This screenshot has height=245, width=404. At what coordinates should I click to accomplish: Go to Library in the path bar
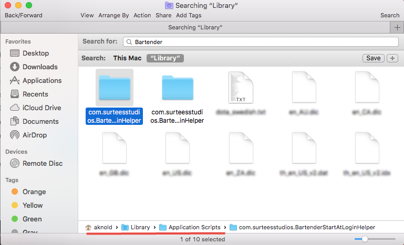(136, 227)
